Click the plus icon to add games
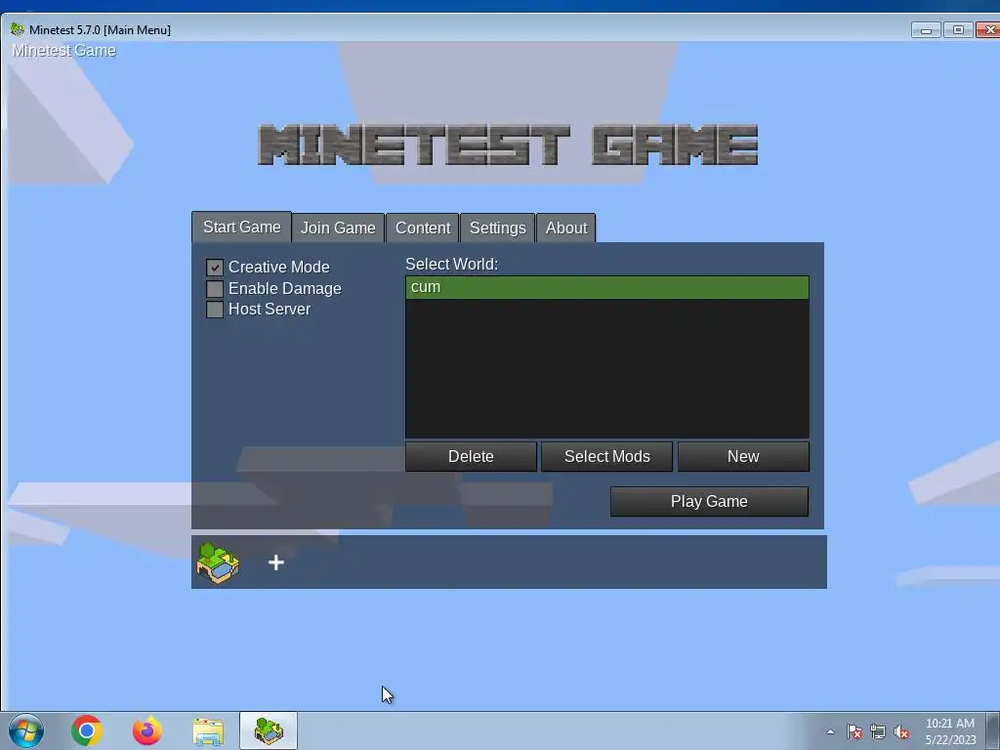The image size is (1000, 750). tap(276, 562)
